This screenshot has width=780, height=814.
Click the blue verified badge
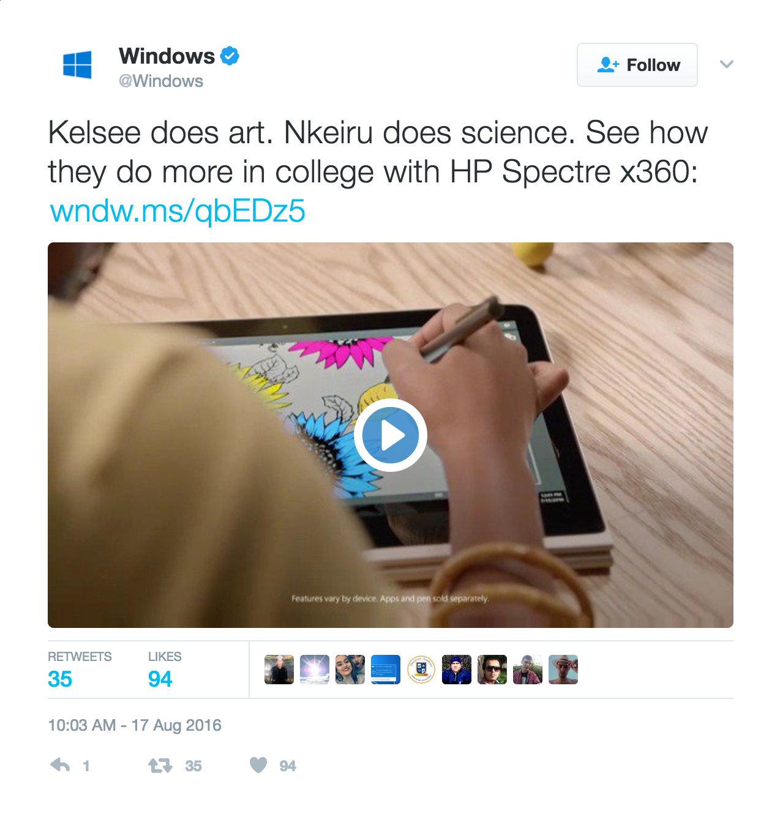click(x=230, y=56)
